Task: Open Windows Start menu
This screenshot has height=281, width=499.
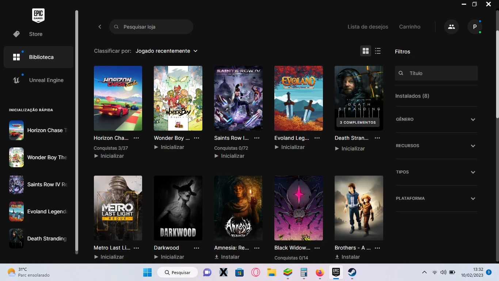Action: point(148,272)
